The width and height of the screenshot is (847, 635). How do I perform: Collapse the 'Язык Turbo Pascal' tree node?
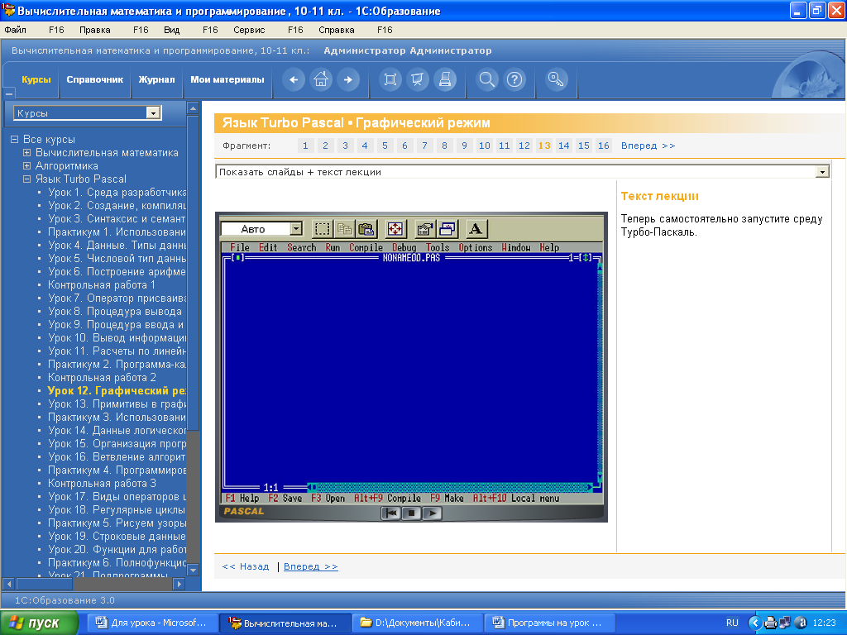point(26,179)
